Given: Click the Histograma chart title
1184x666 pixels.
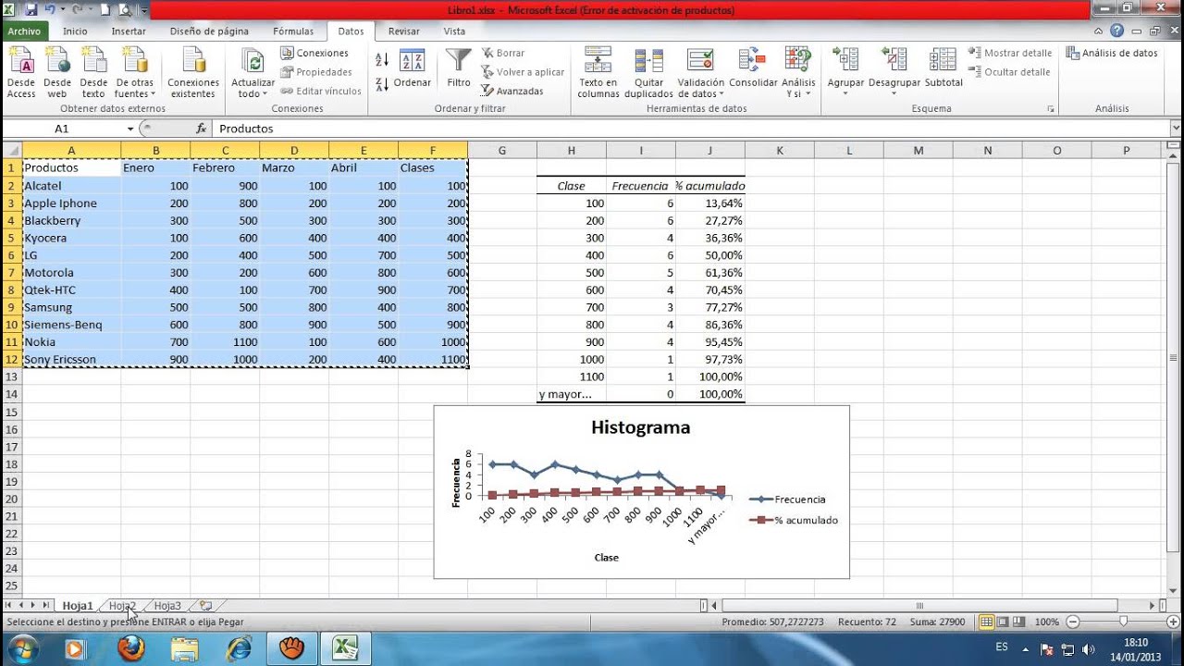Looking at the screenshot, I should click(x=640, y=427).
